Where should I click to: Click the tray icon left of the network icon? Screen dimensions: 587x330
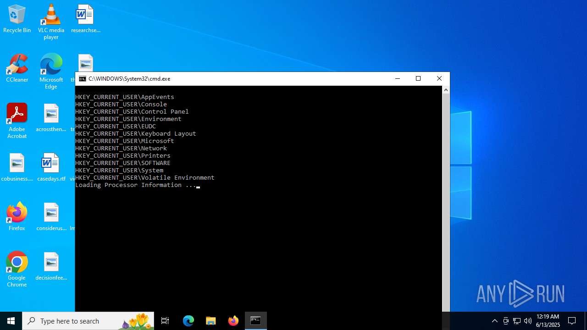pos(506,321)
